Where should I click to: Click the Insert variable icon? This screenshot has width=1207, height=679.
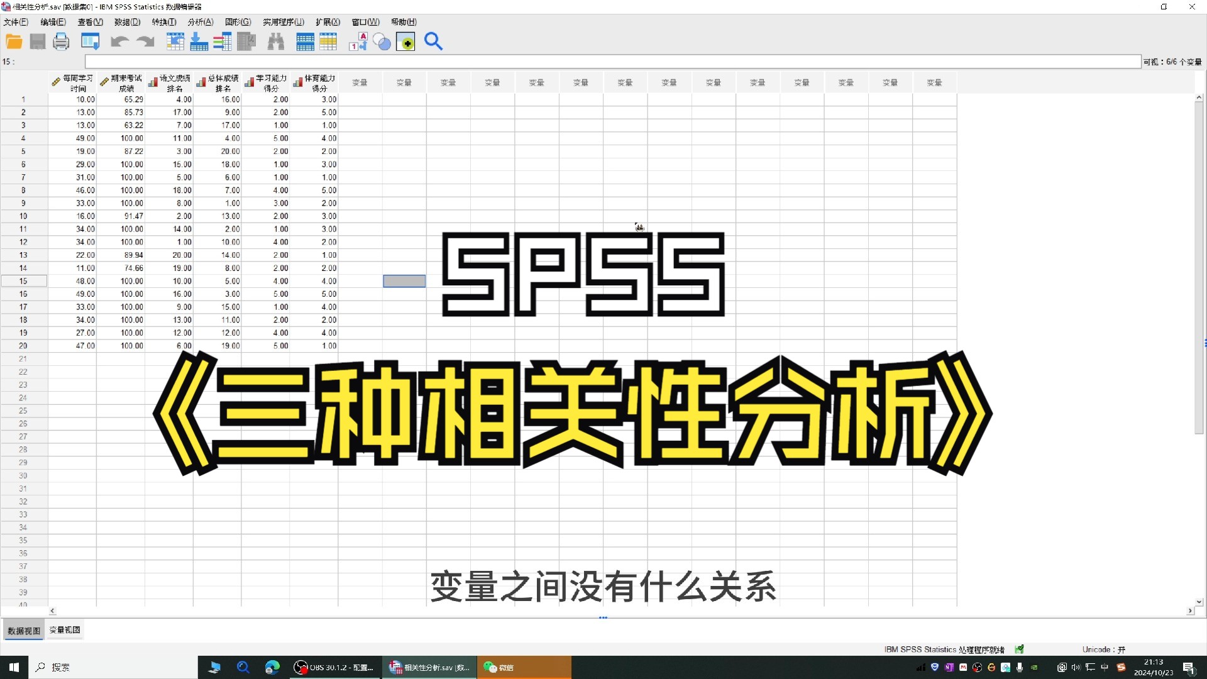tap(328, 42)
